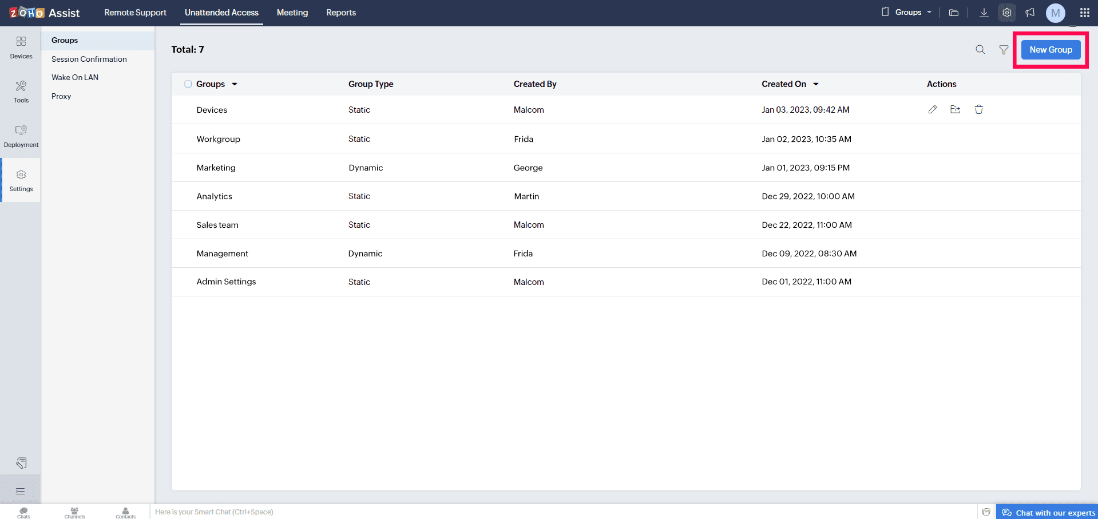1098x519 pixels.
Task: Toggle the select-all Groups checkbox
Action: 188,84
